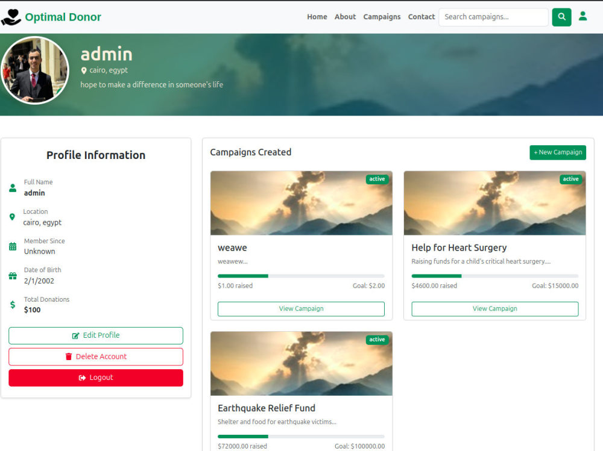Image resolution: width=603 pixels, height=451 pixels.
Task: Click the Profile Information heading
Action: 96,155
